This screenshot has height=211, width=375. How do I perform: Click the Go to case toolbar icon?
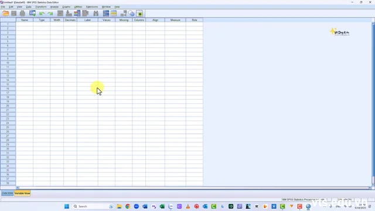click(x=60, y=13)
